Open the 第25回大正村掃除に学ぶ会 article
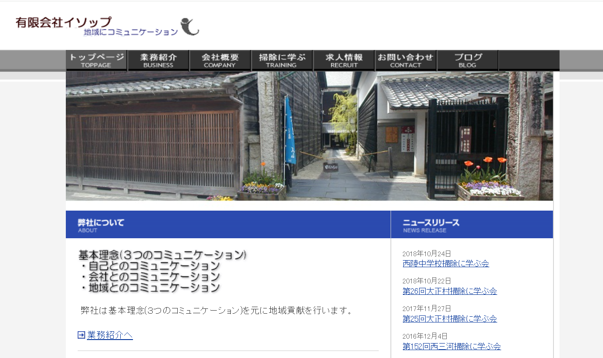 [x=450, y=319]
